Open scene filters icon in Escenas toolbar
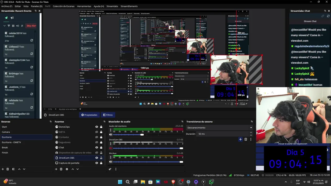The width and height of the screenshot is (331, 186). pyautogui.click(x=13, y=169)
